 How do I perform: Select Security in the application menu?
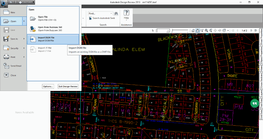point(11,48)
